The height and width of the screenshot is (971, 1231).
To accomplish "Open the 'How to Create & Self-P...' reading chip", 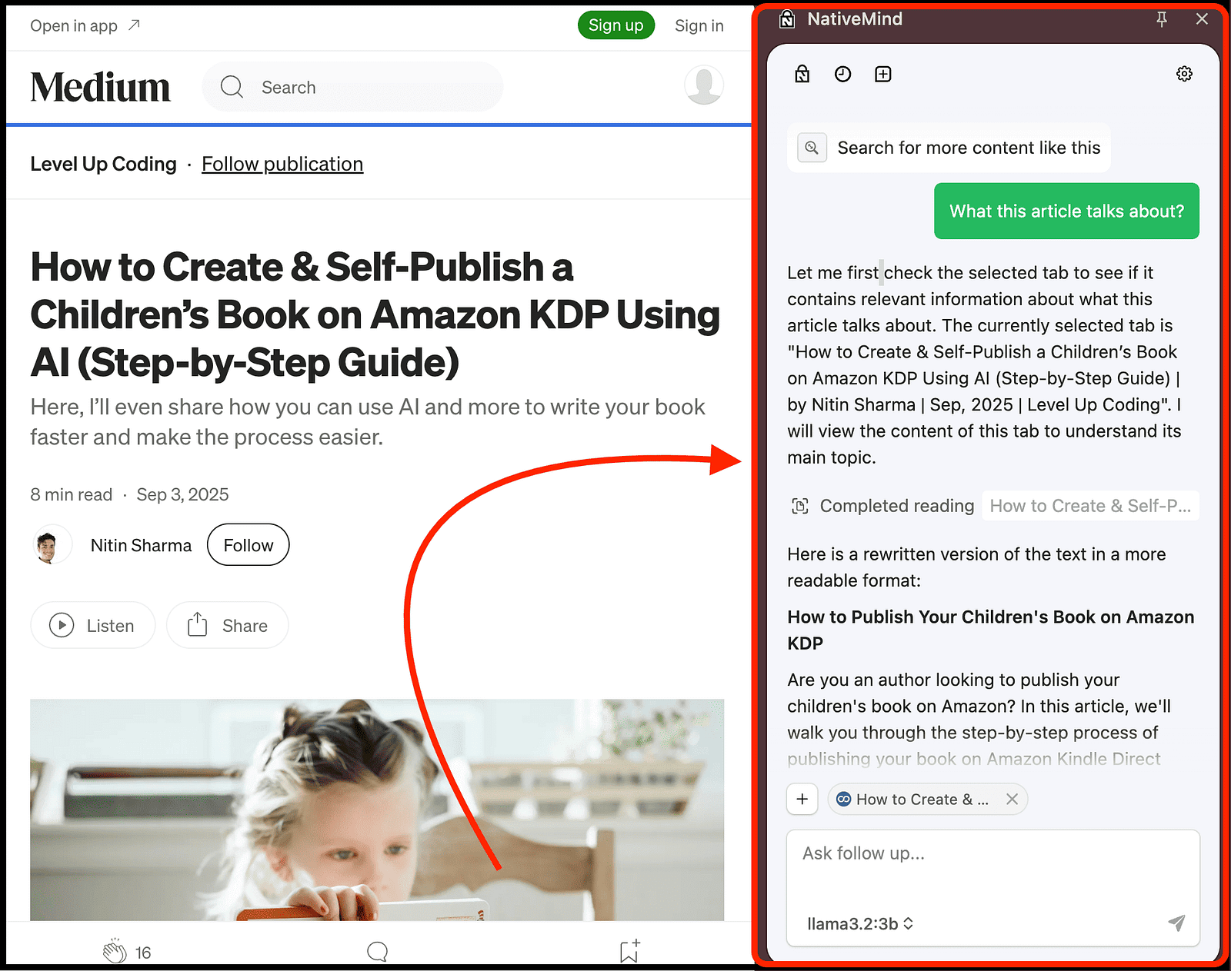I will tap(1090, 506).
